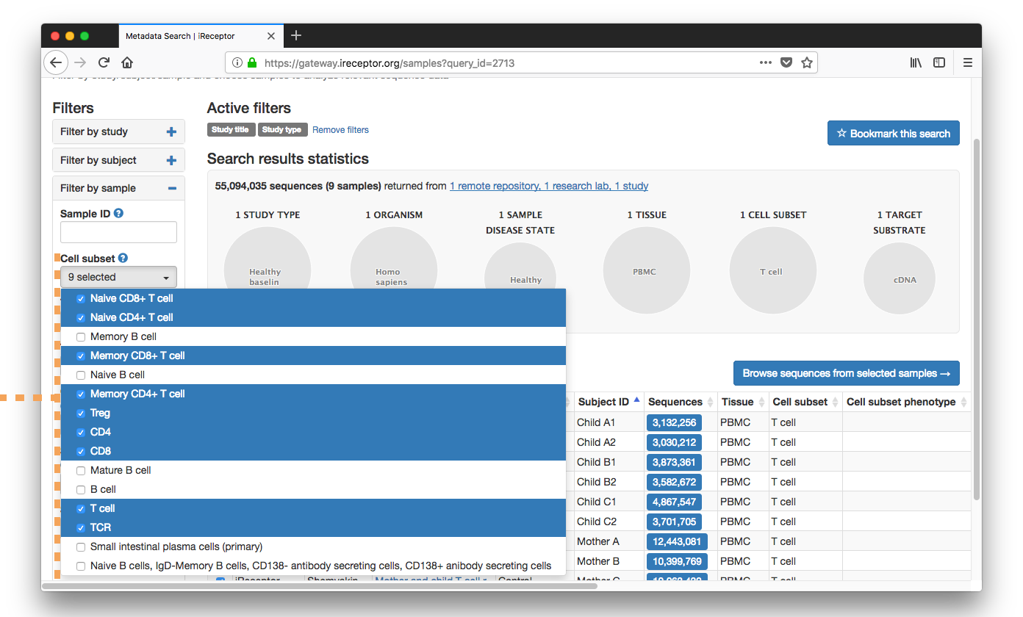Expand the Filter by study panel

pos(118,131)
